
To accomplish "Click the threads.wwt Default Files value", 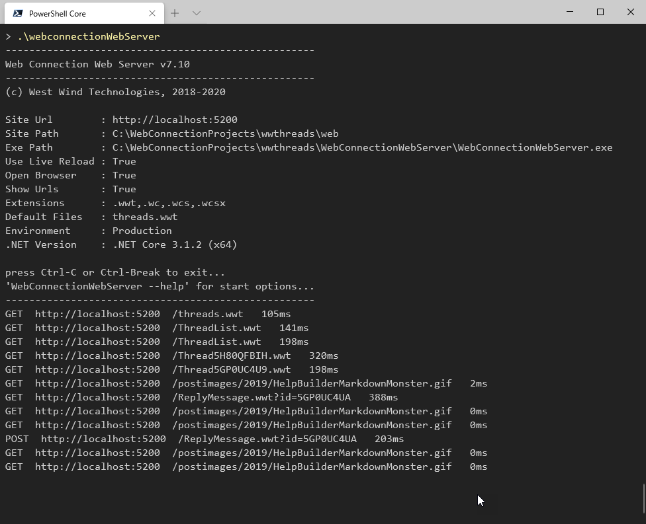I will [145, 217].
